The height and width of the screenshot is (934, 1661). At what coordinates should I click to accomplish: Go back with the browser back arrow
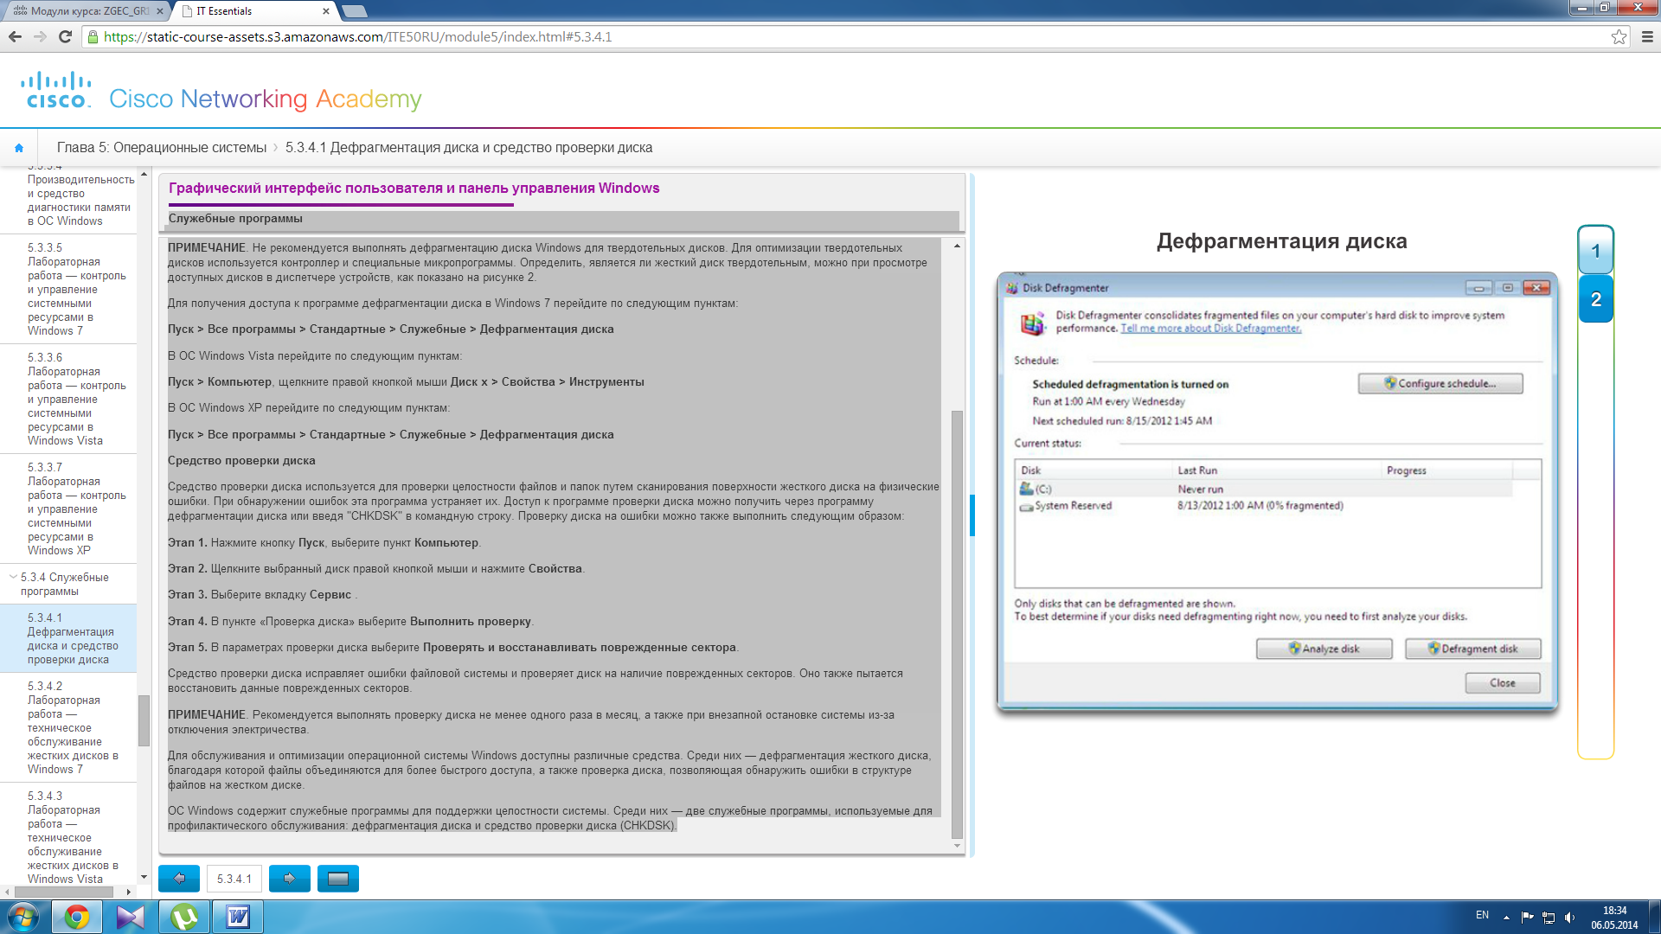15,37
